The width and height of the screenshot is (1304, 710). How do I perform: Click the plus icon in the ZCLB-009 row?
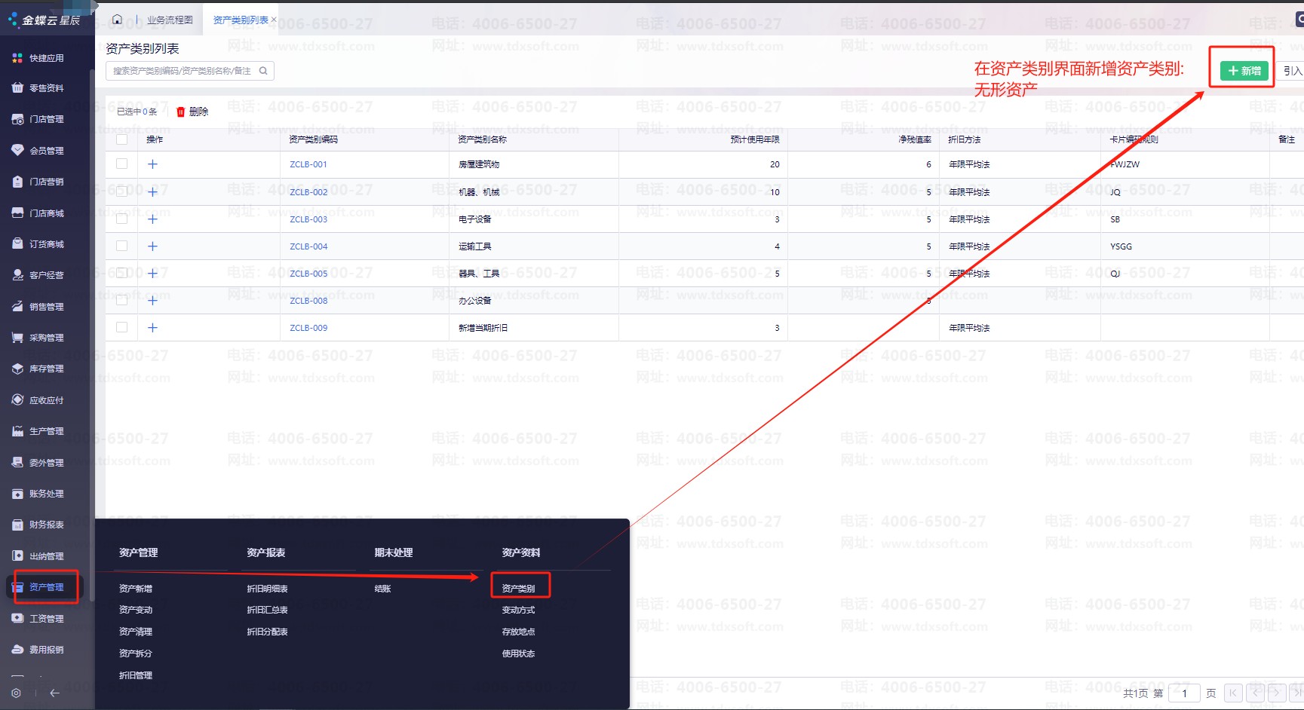tap(152, 328)
